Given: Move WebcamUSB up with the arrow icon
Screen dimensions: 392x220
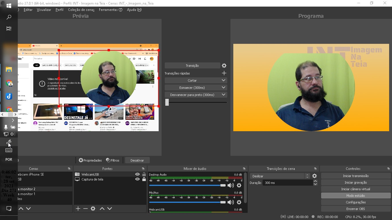Looking at the screenshot, I should [102, 209].
